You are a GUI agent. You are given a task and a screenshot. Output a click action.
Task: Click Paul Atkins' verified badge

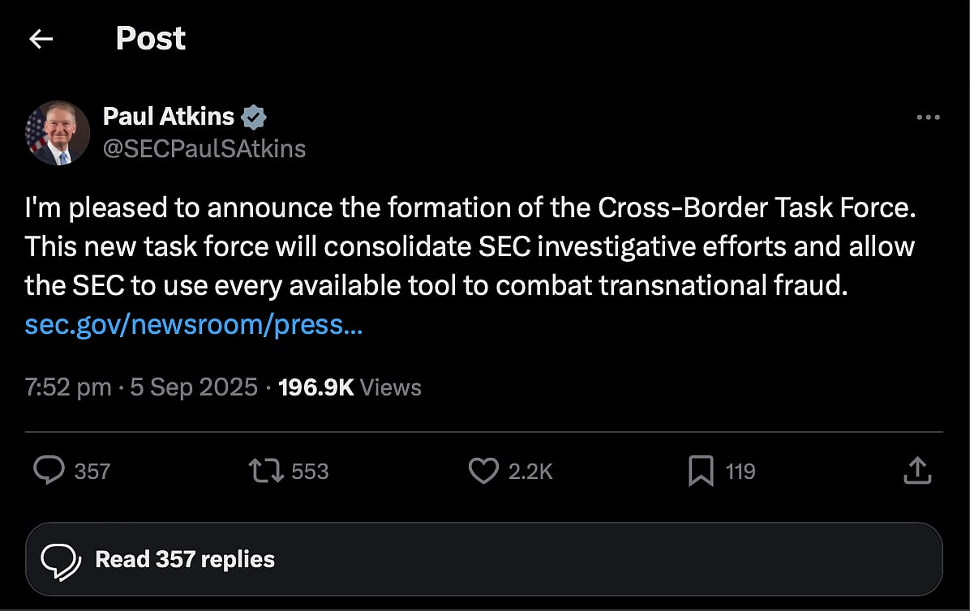point(255,116)
